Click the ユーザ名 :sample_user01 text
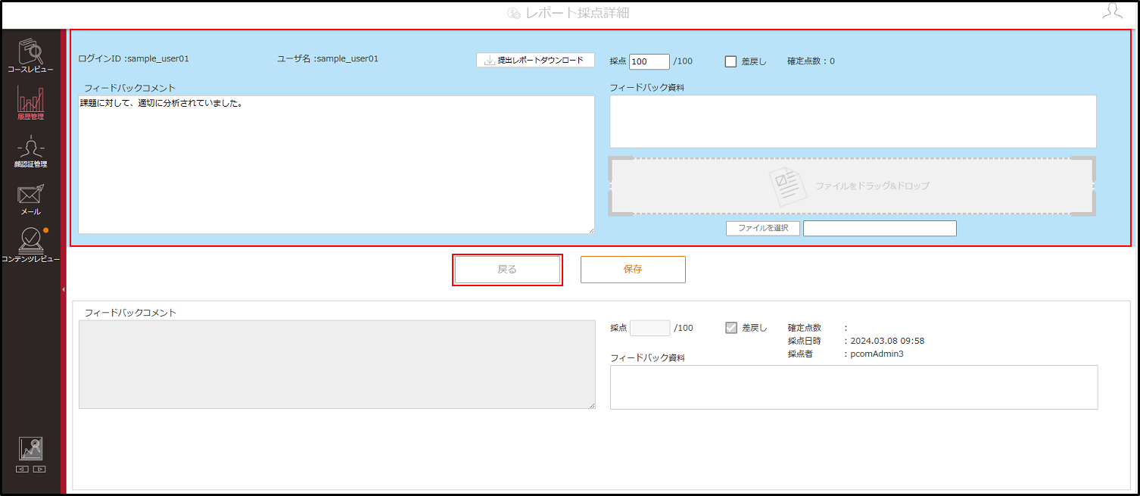 328,58
